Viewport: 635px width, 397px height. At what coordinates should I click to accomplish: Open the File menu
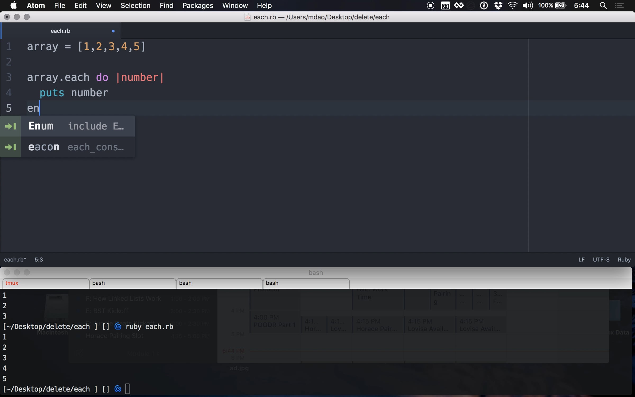pyautogui.click(x=60, y=5)
